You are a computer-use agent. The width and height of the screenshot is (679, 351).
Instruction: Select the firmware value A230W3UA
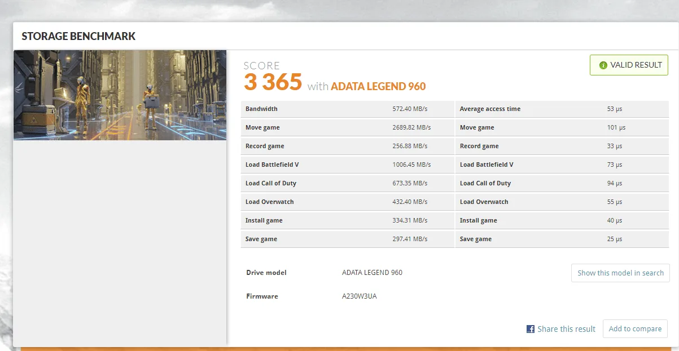pos(359,296)
